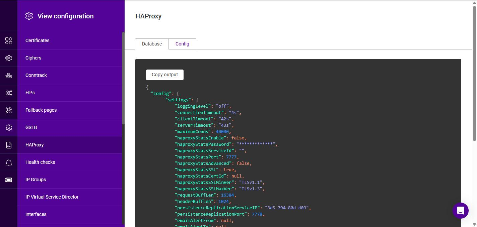Open Fallback pages configuration
The image size is (477, 227).
click(70, 110)
